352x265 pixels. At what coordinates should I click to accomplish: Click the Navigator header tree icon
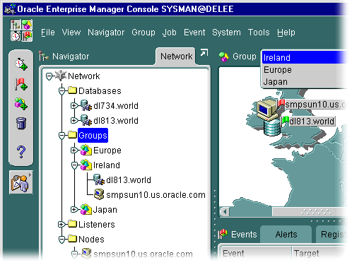pyautogui.click(x=44, y=56)
